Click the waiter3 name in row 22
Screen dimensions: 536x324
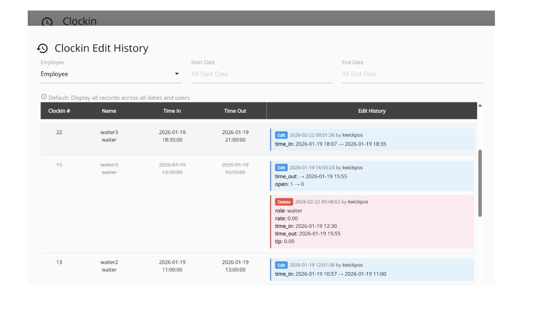click(x=109, y=132)
